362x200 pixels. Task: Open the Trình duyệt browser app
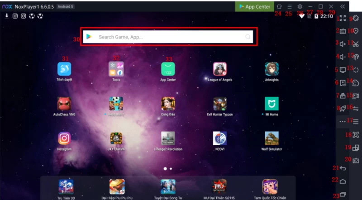[x=64, y=69]
